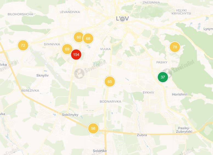Open the yellow 65 station marker
This screenshot has width=213, height=155.
(110, 81)
